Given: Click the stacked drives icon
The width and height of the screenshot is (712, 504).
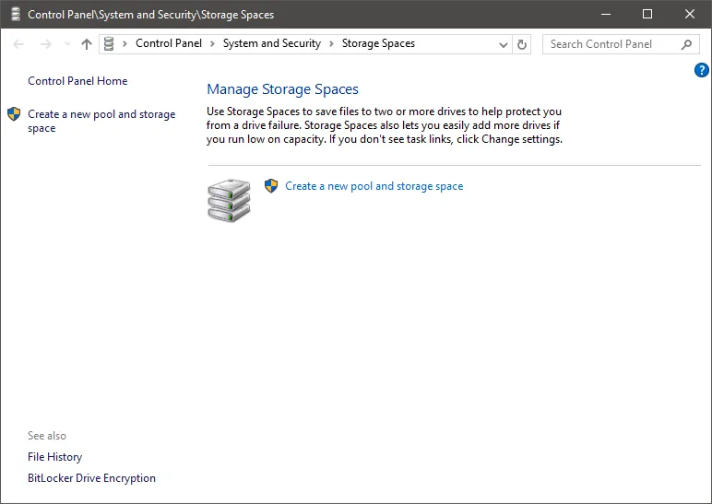Looking at the screenshot, I should point(229,200).
